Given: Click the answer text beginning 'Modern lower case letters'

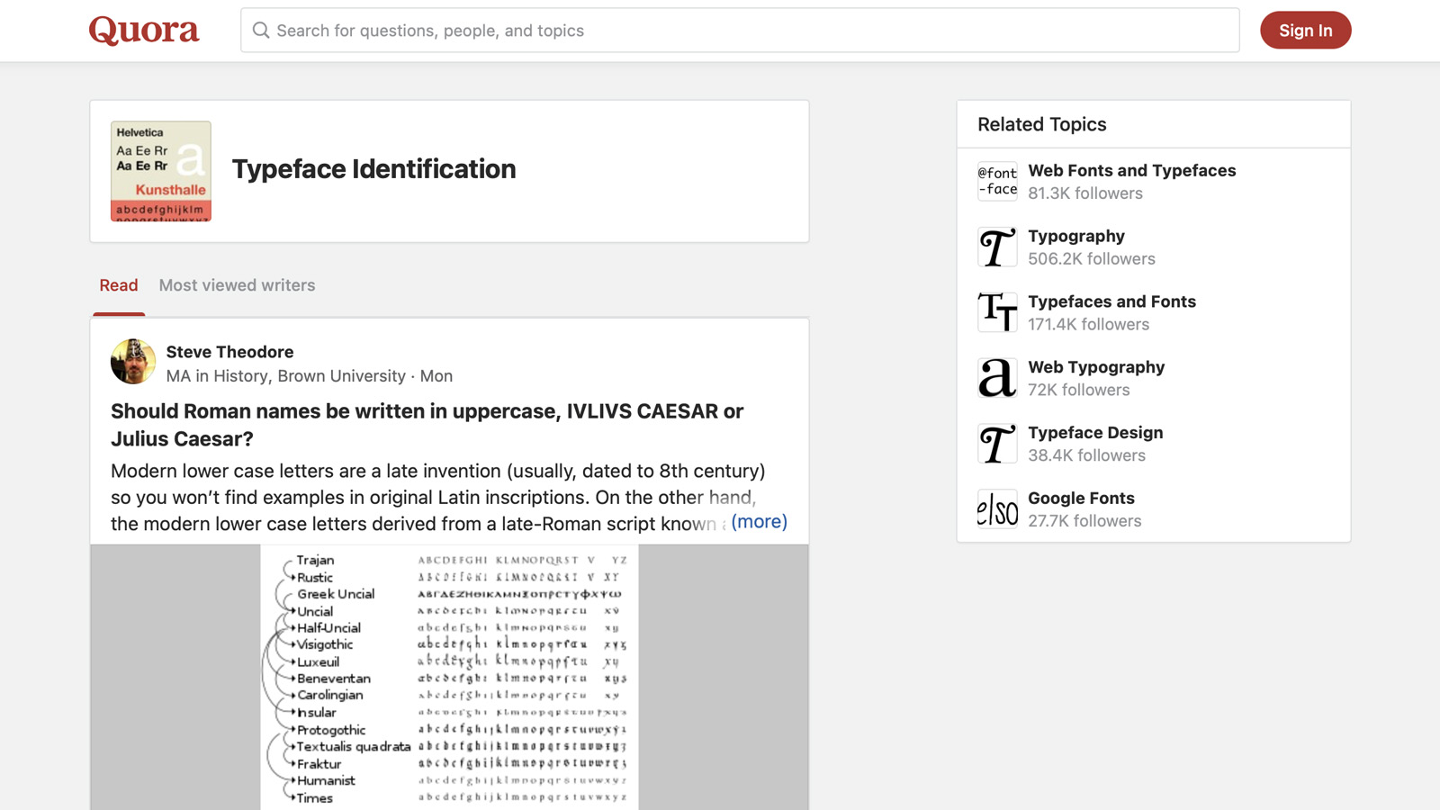Looking at the screenshot, I should coord(438,498).
